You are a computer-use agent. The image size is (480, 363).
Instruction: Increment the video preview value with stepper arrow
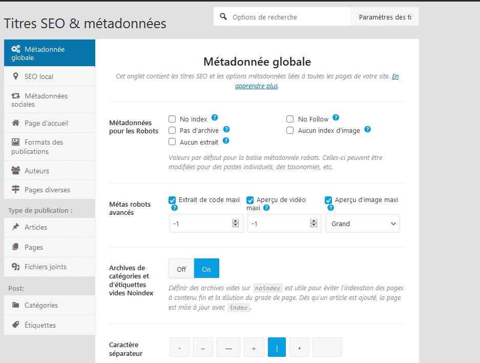(313, 220)
